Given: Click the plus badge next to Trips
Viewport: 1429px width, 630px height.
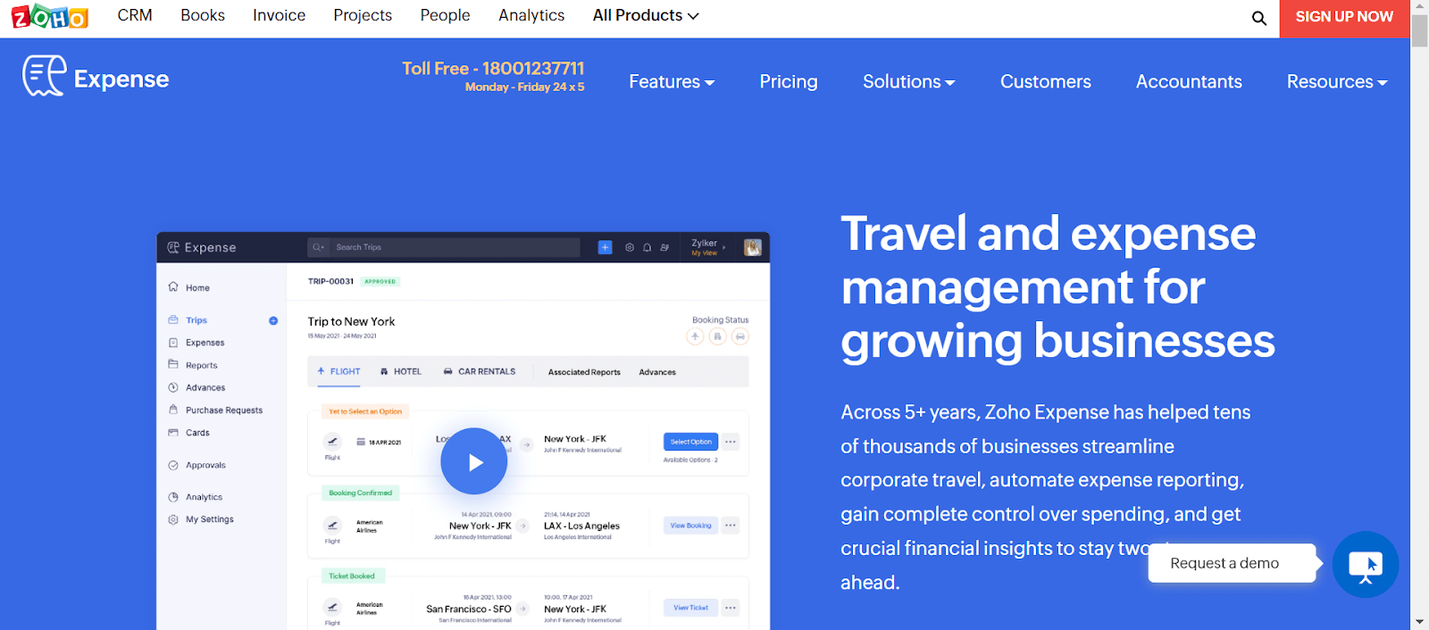Looking at the screenshot, I should click(x=273, y=320).
